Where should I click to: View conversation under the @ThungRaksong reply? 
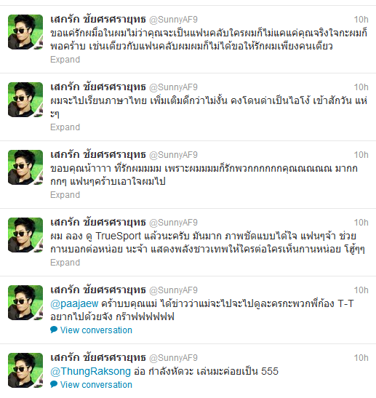[96, 385]
